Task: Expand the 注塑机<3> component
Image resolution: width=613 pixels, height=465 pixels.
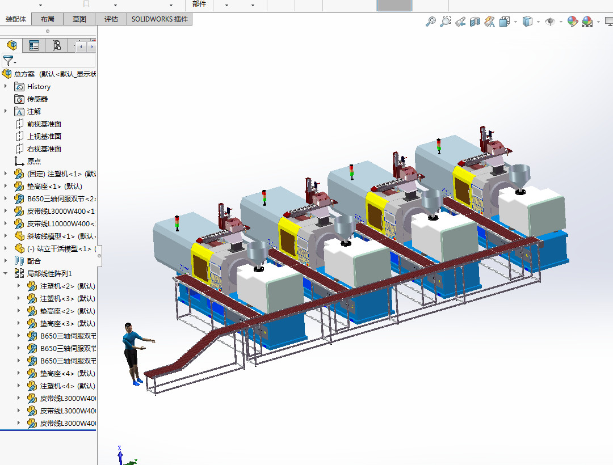Action: coord(18,298)
